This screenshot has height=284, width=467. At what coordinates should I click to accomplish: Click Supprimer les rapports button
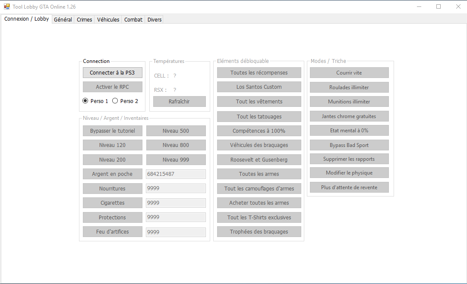[x=349, y=159]
